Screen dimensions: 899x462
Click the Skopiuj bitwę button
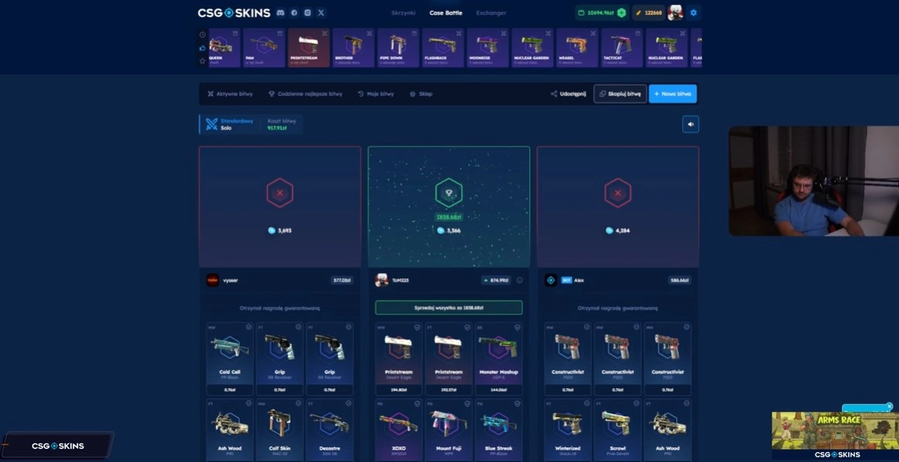click(620, 94)
